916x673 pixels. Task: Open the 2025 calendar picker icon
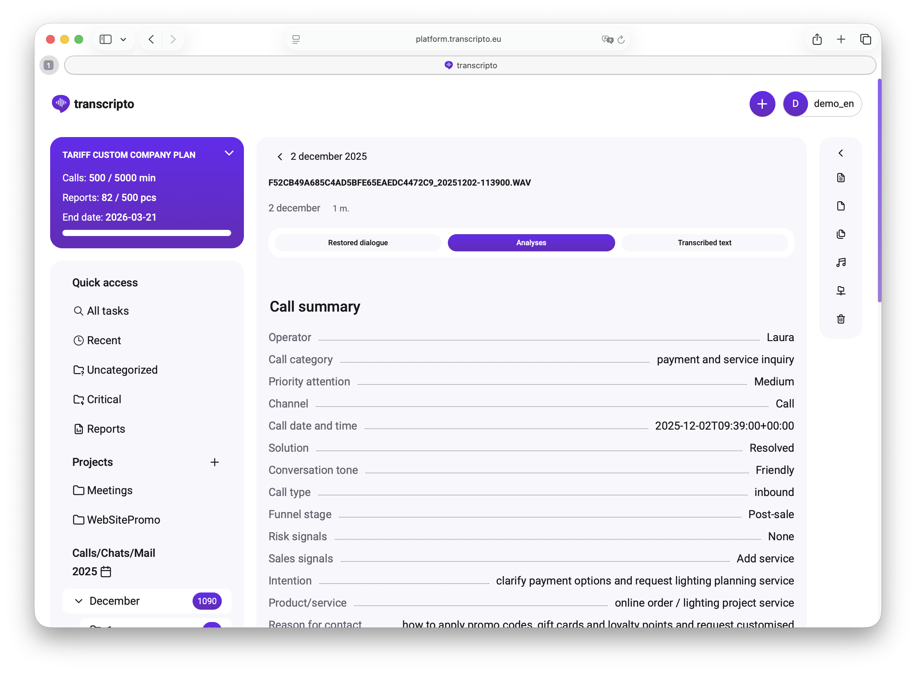click(106, 572)
